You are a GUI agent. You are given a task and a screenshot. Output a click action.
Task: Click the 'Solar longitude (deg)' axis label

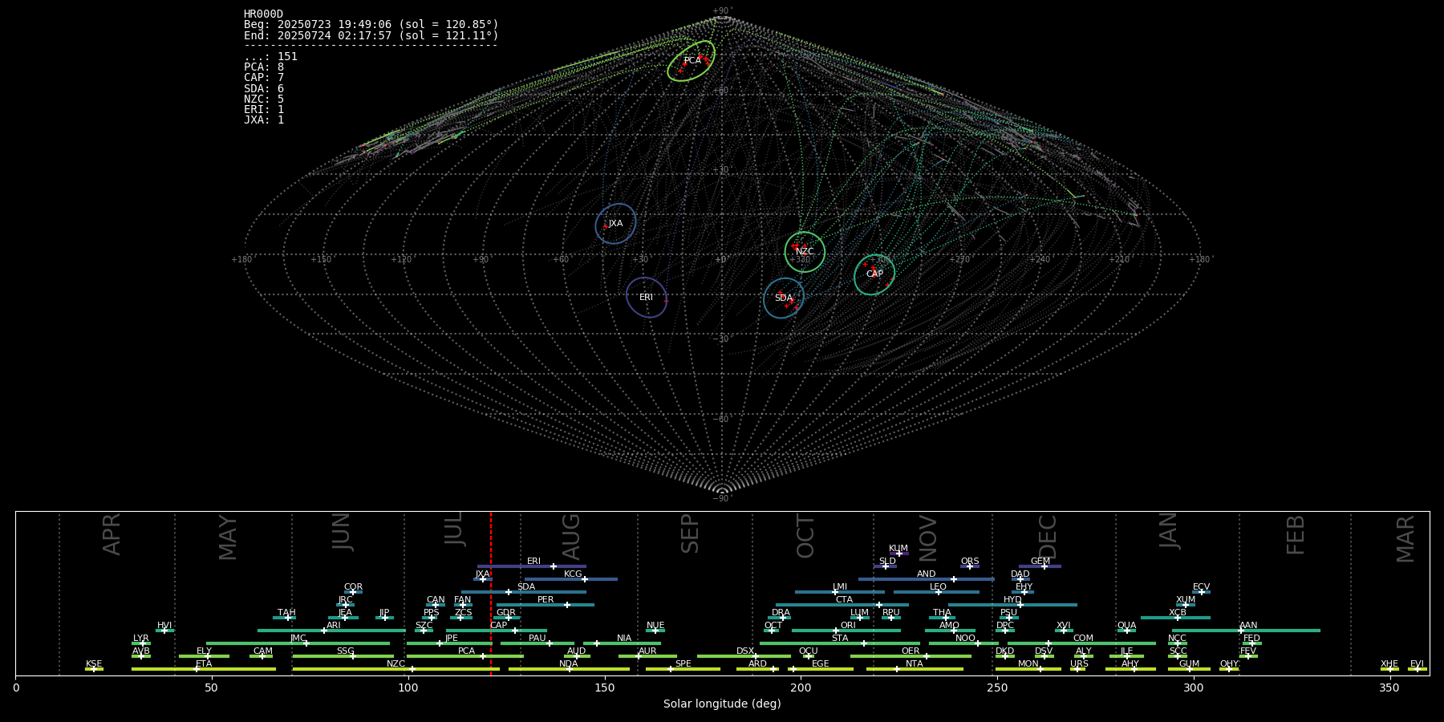point(722,704)
